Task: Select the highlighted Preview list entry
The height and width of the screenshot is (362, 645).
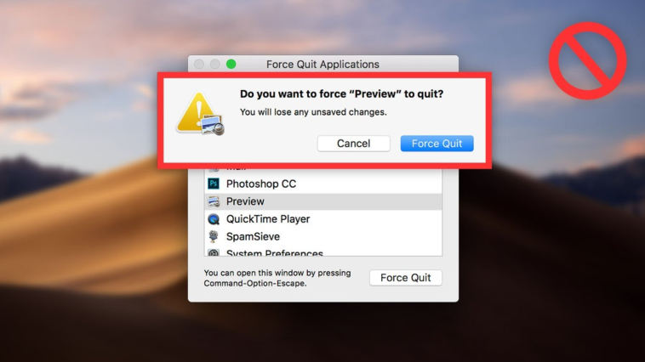Action: (323, 201)
